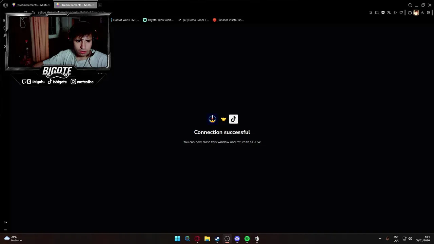Open the page translate icon

[389, 13]
